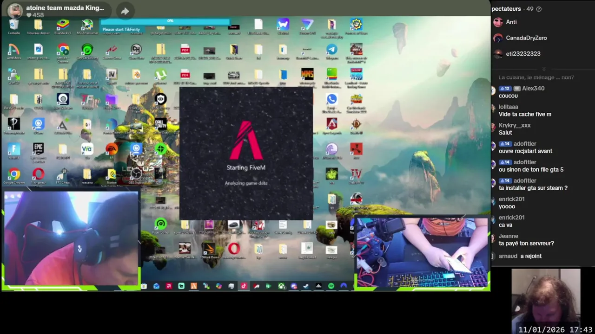Open the VIA desktop shortcut

87,151
